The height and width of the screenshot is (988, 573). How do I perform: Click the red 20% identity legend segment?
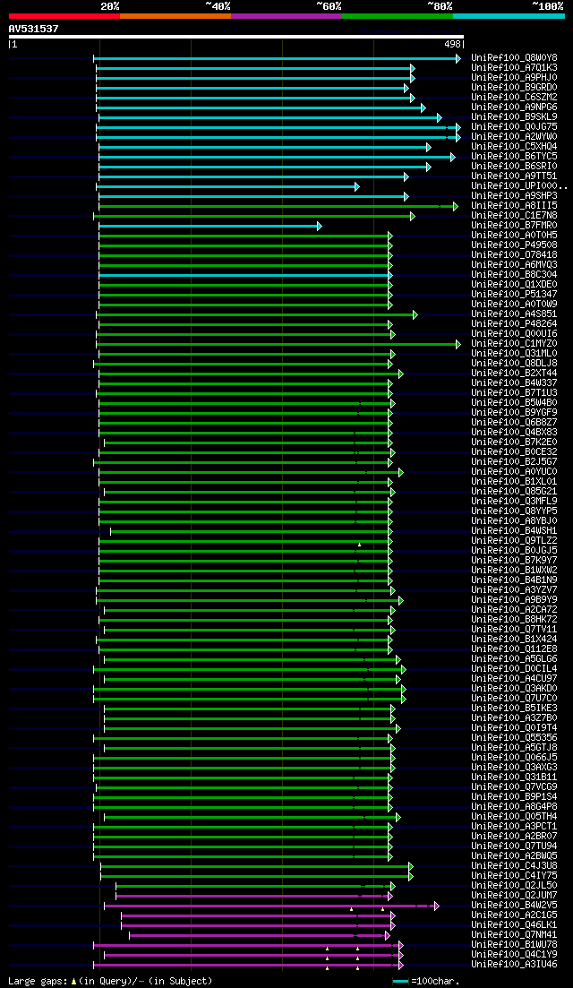64,16
